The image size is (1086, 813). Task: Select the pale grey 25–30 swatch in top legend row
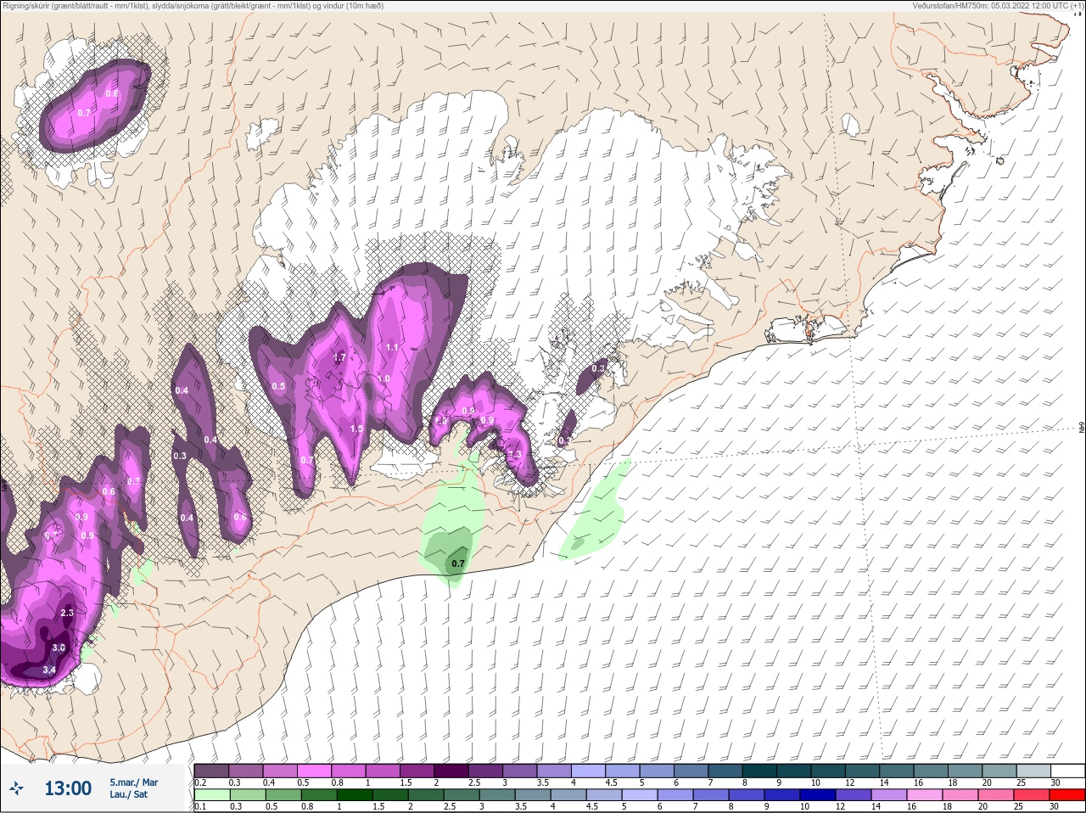tap(1033, 771)
